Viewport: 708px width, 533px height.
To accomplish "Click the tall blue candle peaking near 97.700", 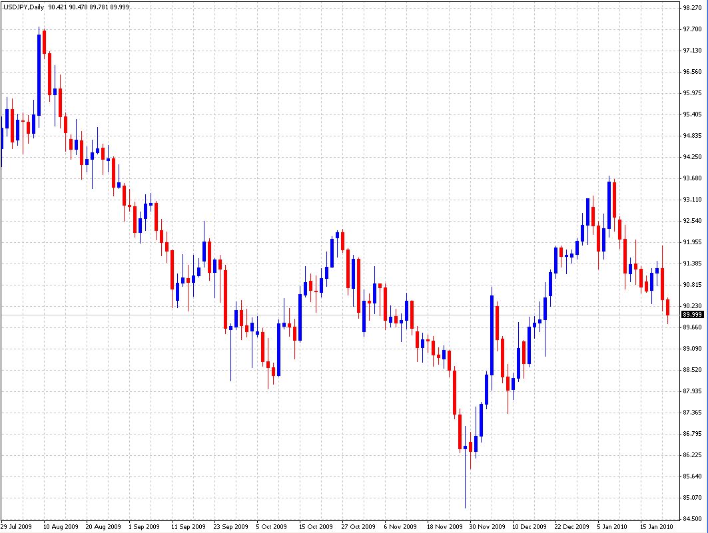I will point(39,75).
